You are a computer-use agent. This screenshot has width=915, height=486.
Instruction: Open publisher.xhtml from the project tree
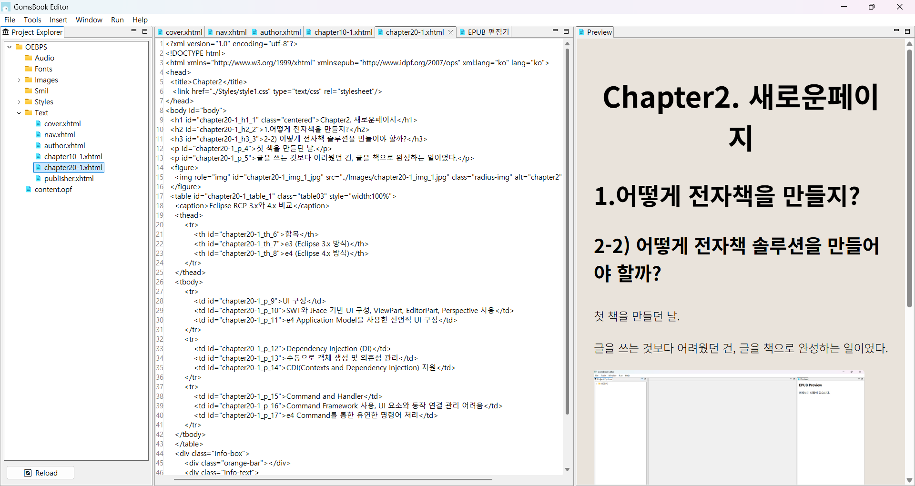(69, 178)
